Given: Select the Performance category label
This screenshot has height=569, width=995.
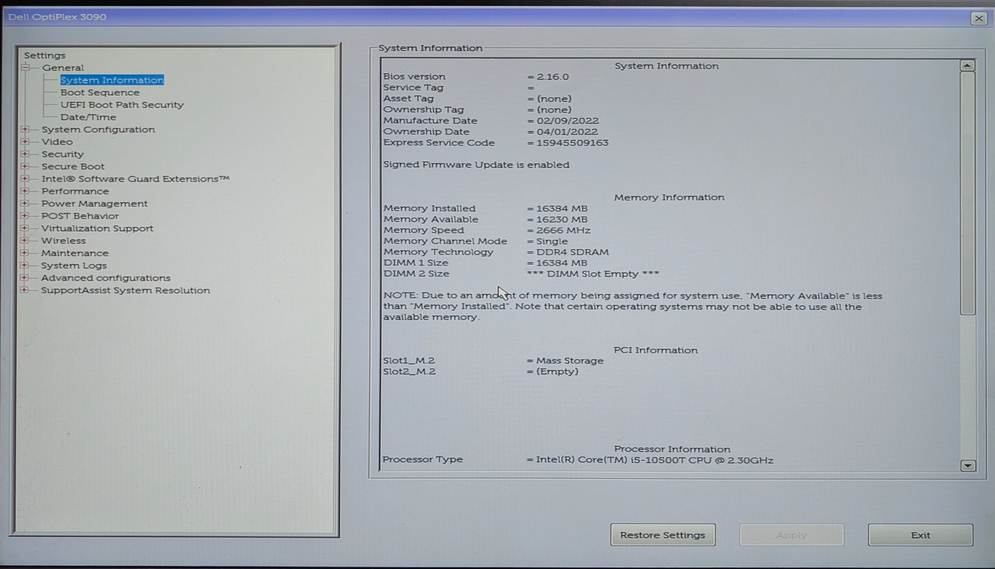Looking at the screenshot, I should coord(75,191).
